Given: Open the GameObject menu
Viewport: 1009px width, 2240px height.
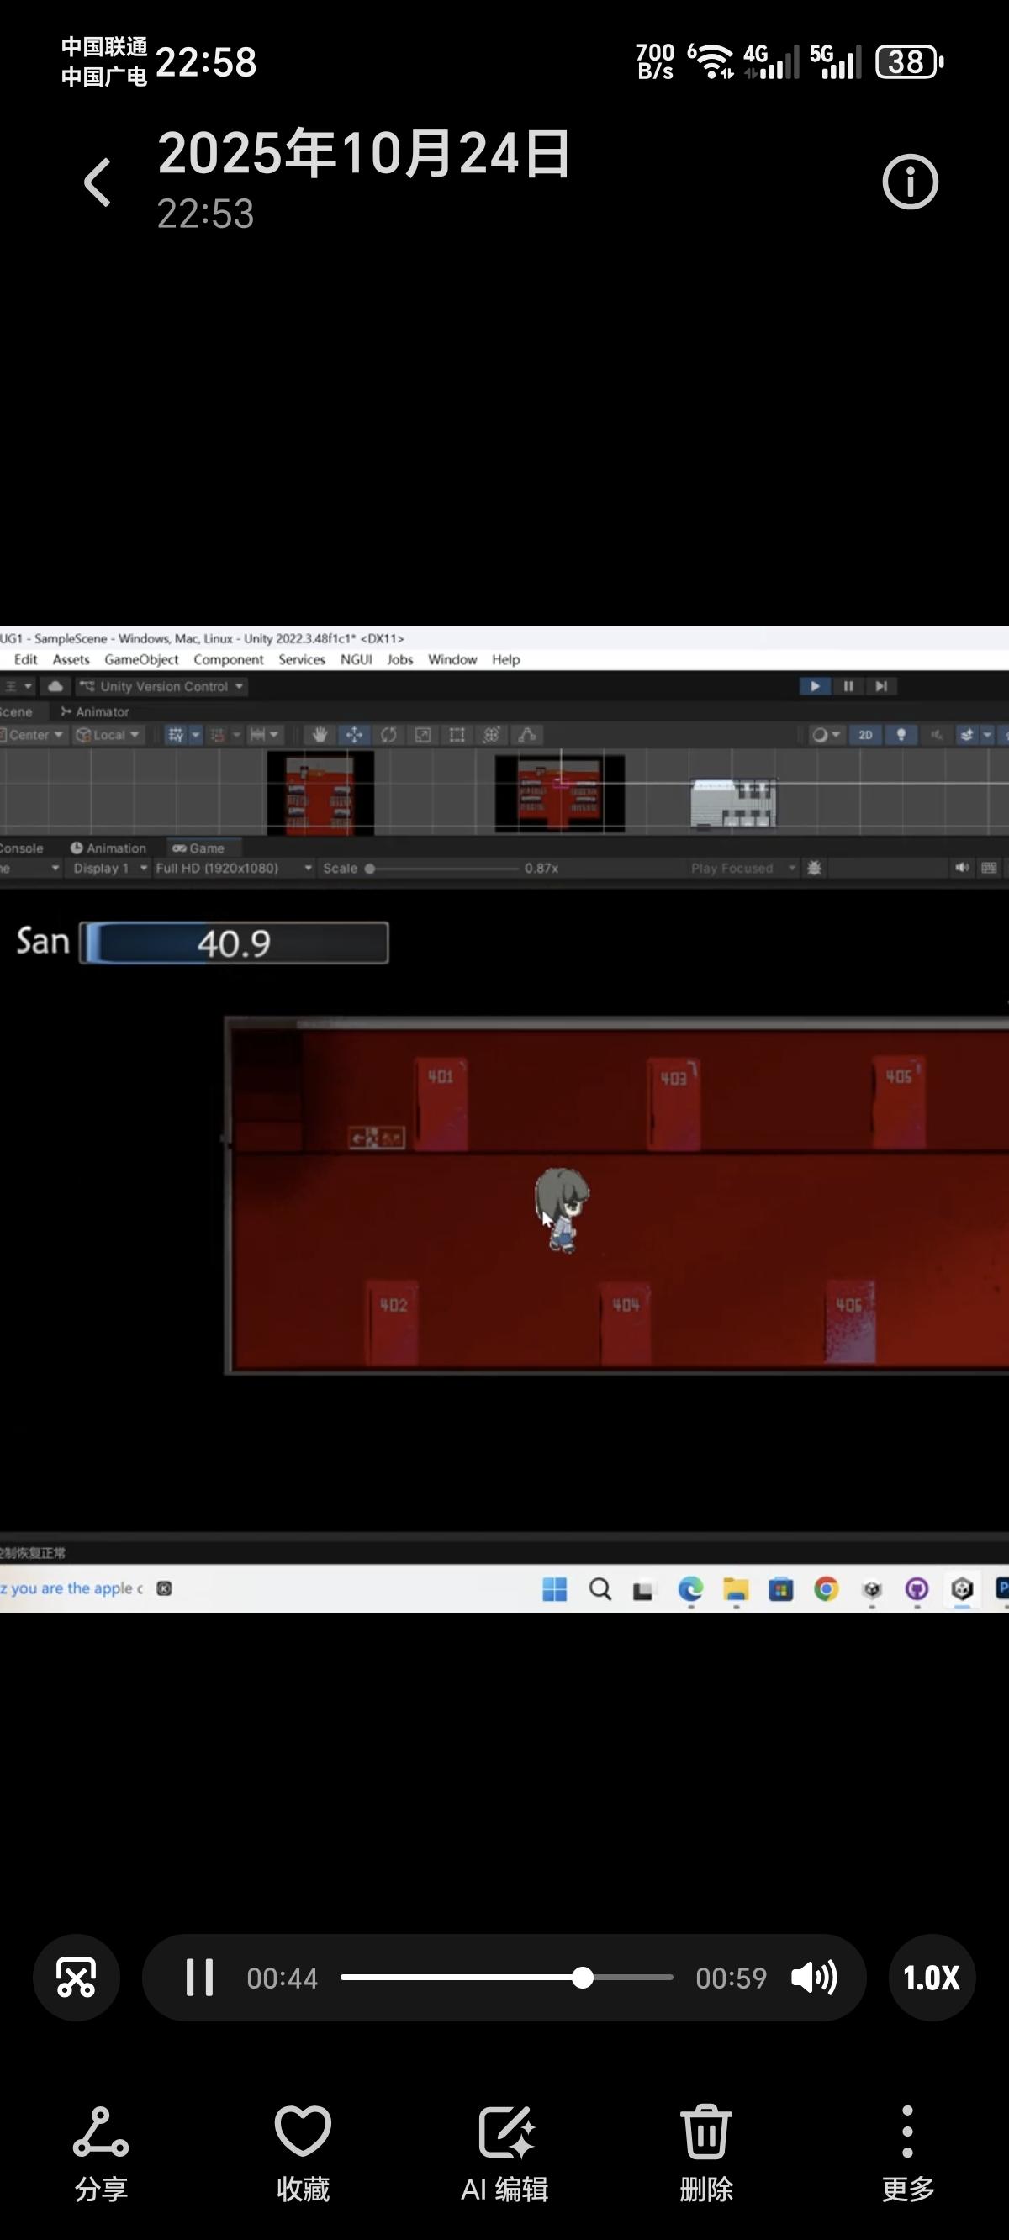Looking at the screenshot, I should tap(141, 659).
